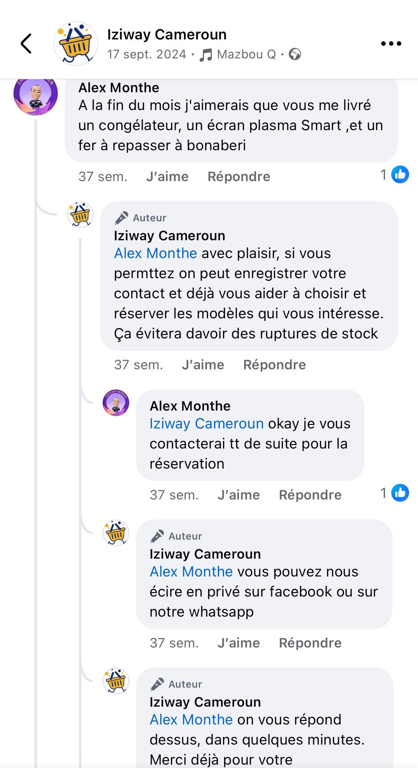The image size is (418, 768).
Task: Open Iziway Cameroun basket profile picture in header
Action: [76, 44]
